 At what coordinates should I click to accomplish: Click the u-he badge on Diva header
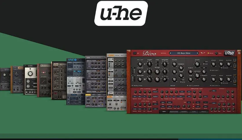(230, 53)
